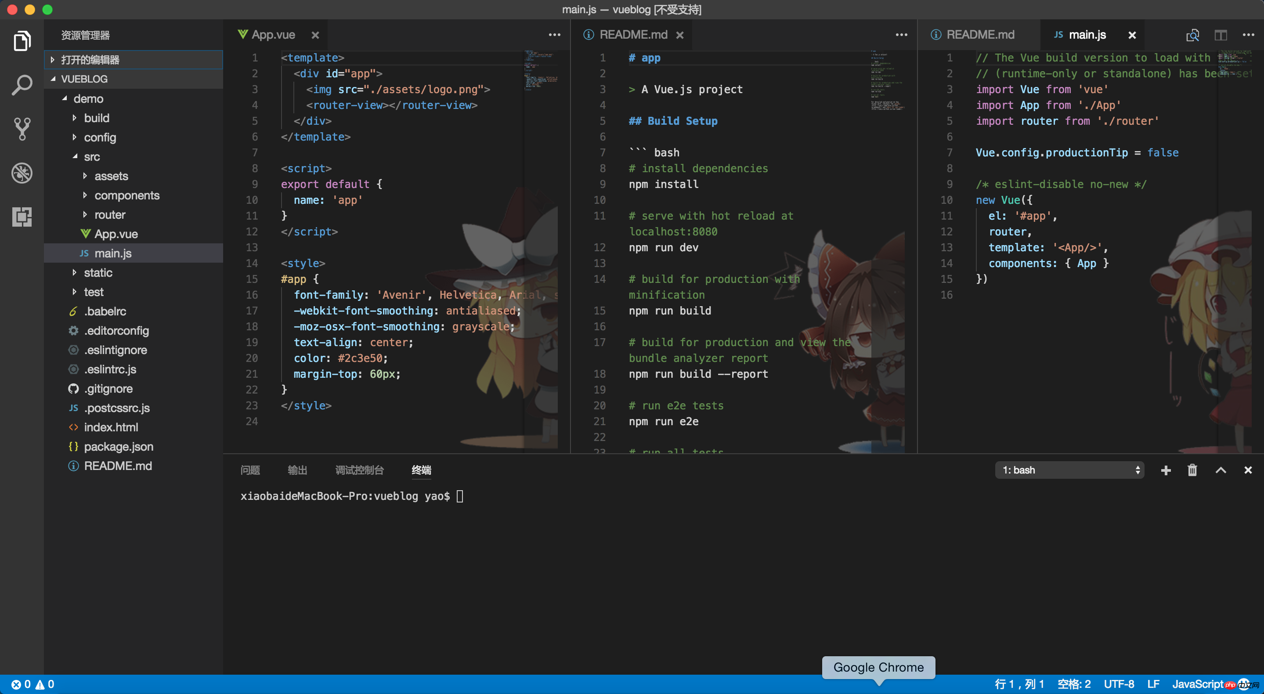
Task: Maximize the terminal panel with chevron up
Action: click(1221, 470)
